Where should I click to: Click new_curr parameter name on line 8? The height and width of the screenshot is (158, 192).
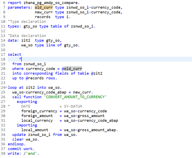[x=44, y=12]
